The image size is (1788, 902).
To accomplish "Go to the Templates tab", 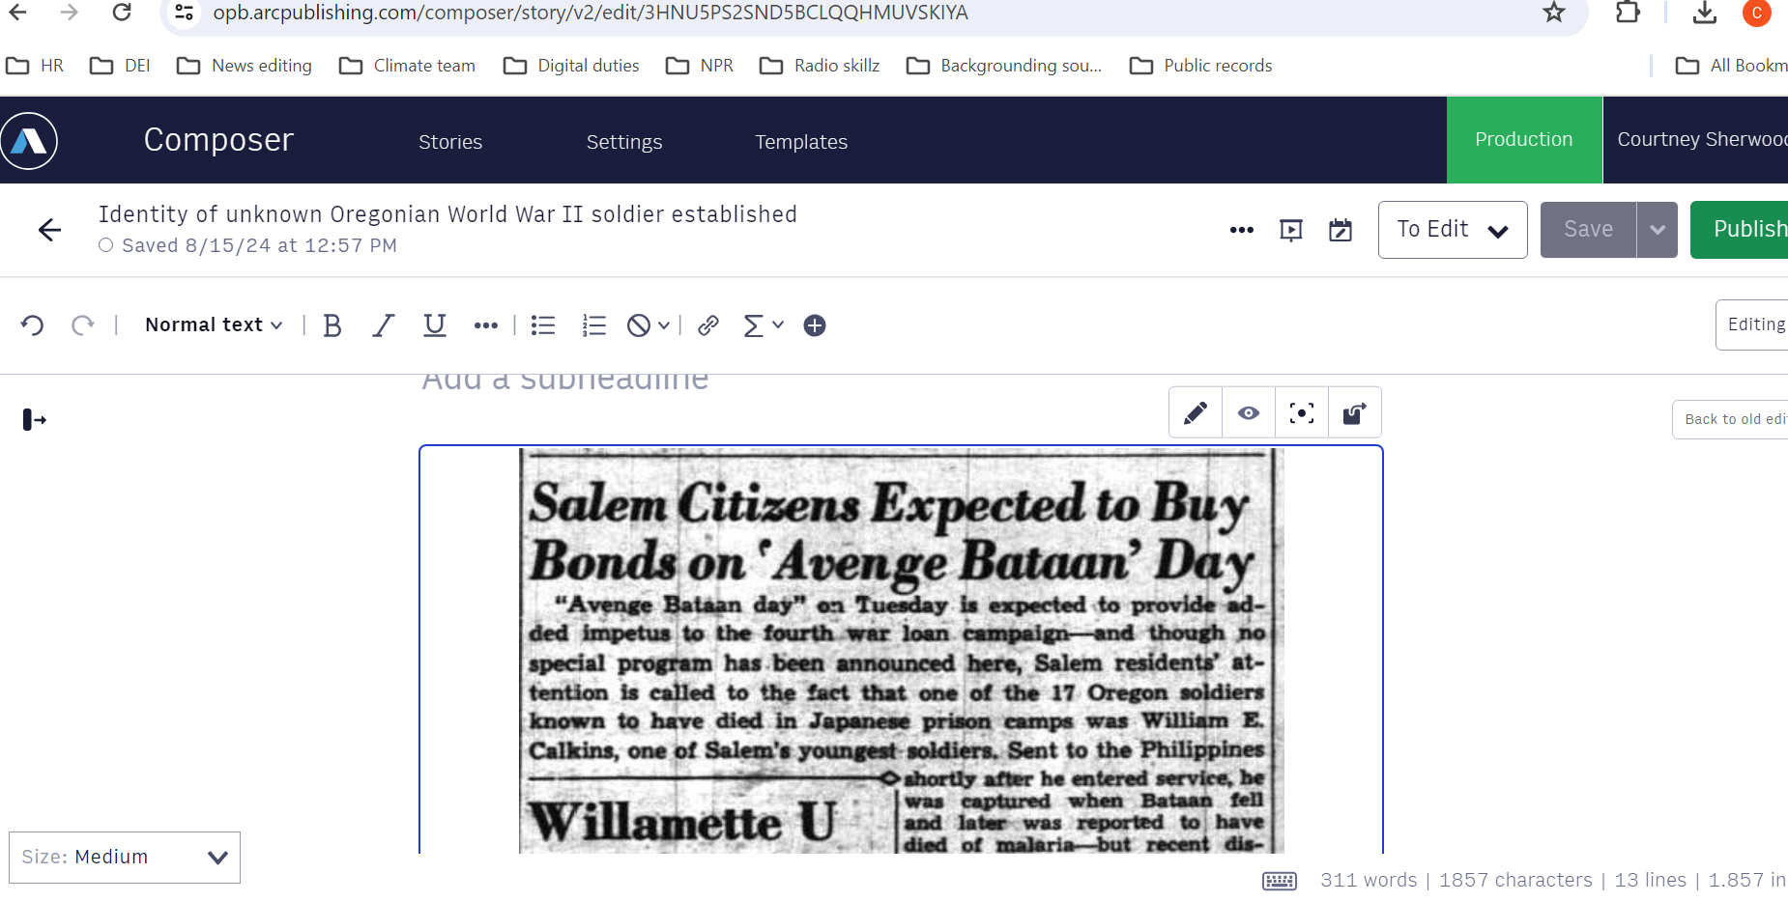I will click(x=801, y=142).
